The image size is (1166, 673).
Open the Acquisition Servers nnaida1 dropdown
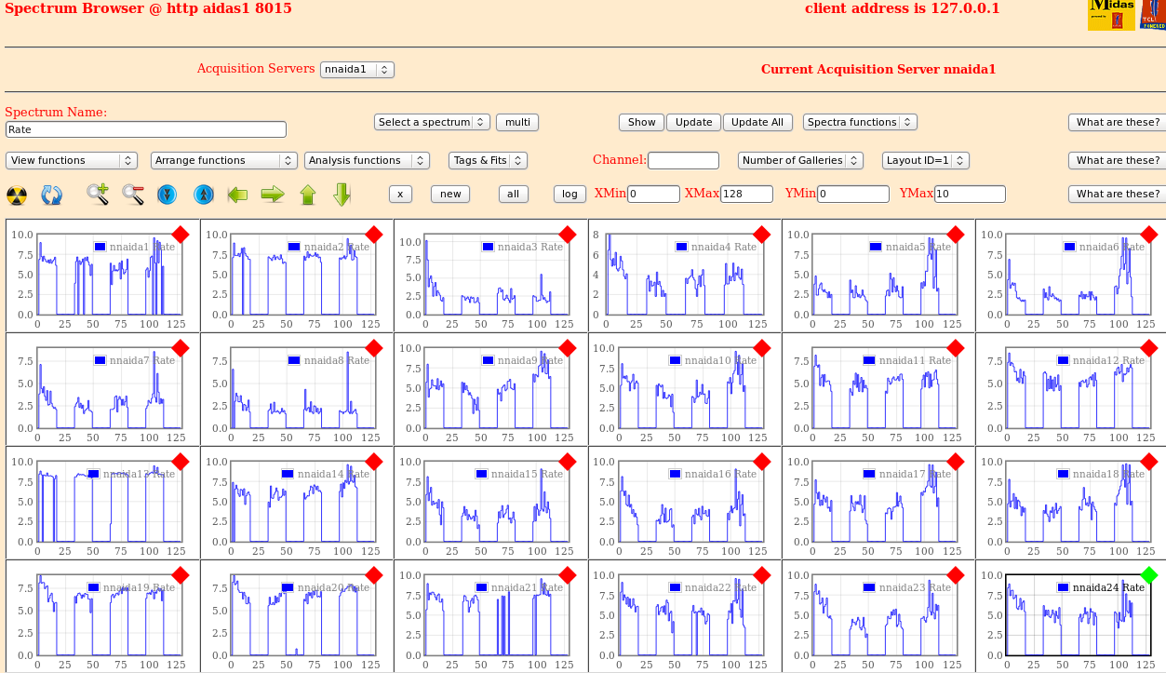coord(357,70)
